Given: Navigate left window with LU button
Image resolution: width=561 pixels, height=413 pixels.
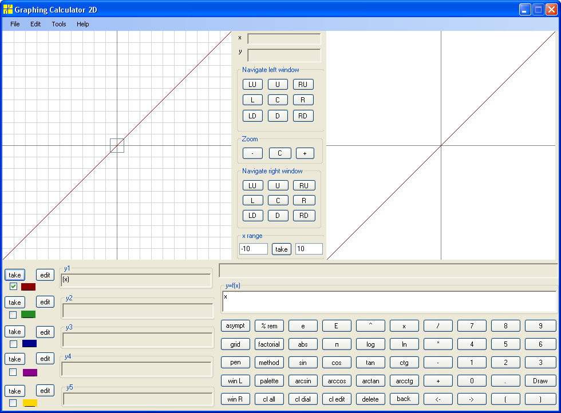Looking at the screenshot, I should coord(252,85).
